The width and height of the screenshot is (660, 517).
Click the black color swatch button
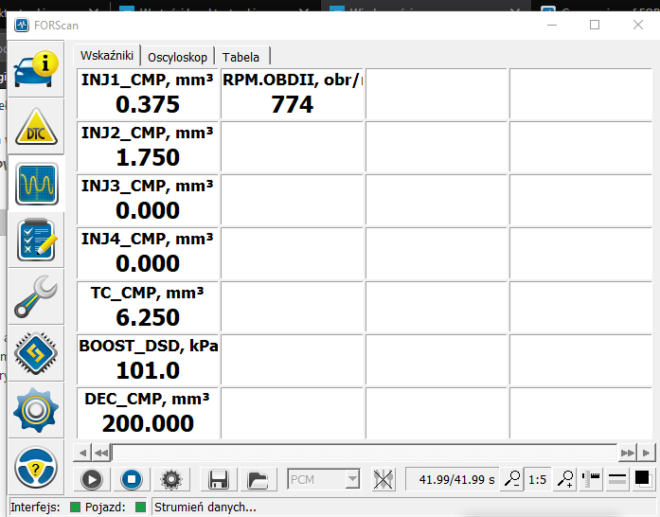point(642,479)
